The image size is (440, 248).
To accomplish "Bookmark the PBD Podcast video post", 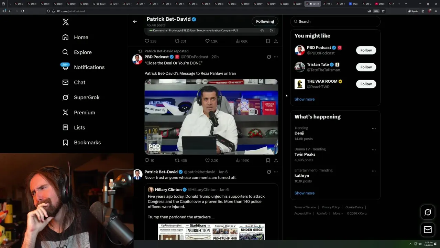I will [x=268, y=161].
